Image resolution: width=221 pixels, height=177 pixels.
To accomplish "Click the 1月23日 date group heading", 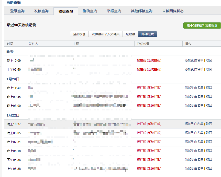I will click(13, 79).
